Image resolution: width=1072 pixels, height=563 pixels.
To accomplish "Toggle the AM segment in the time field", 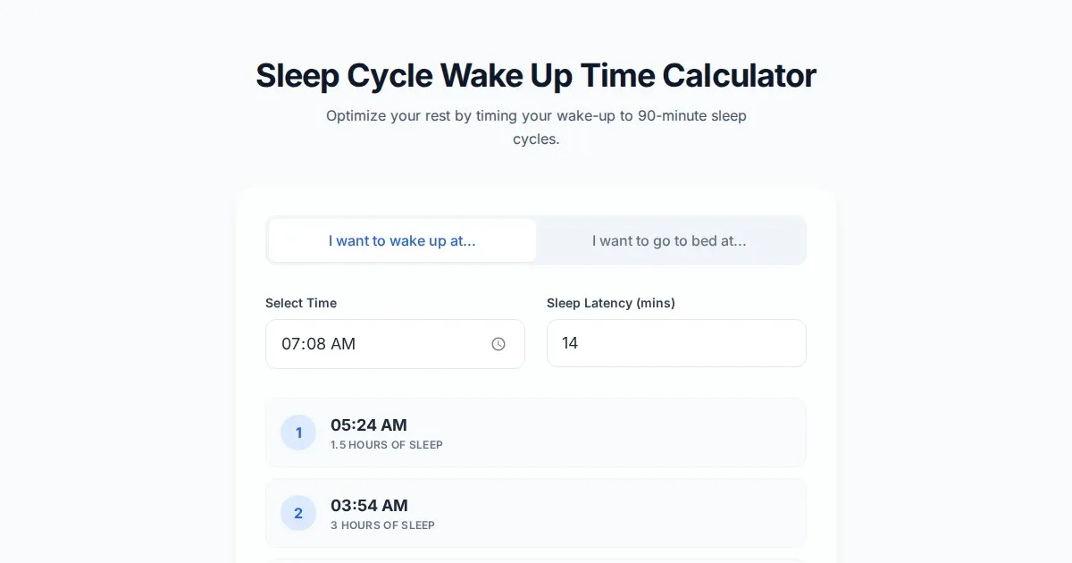I will [x=343, y=344].
